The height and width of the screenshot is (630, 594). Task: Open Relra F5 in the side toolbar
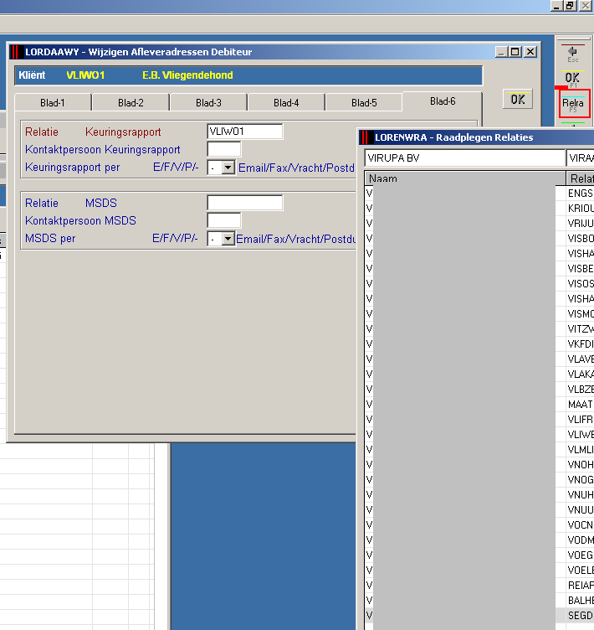[x=574, y=104]
